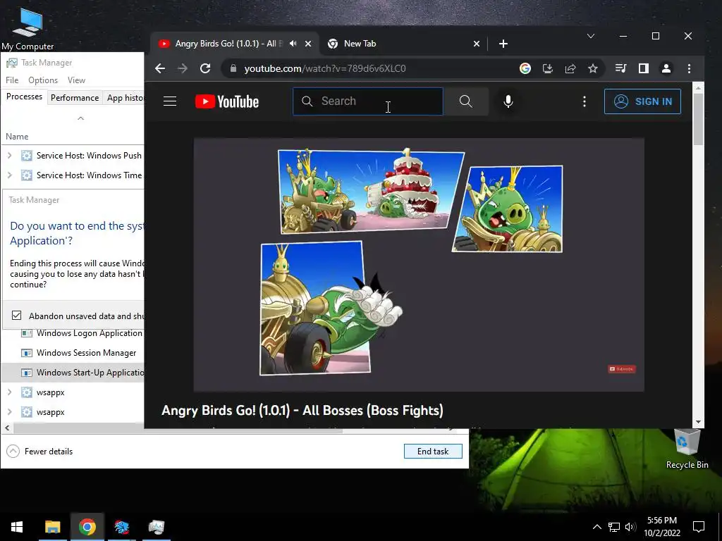Screen dimensions: 722x541
Task: Open Task Manager View menu
Action: (76, 80)
